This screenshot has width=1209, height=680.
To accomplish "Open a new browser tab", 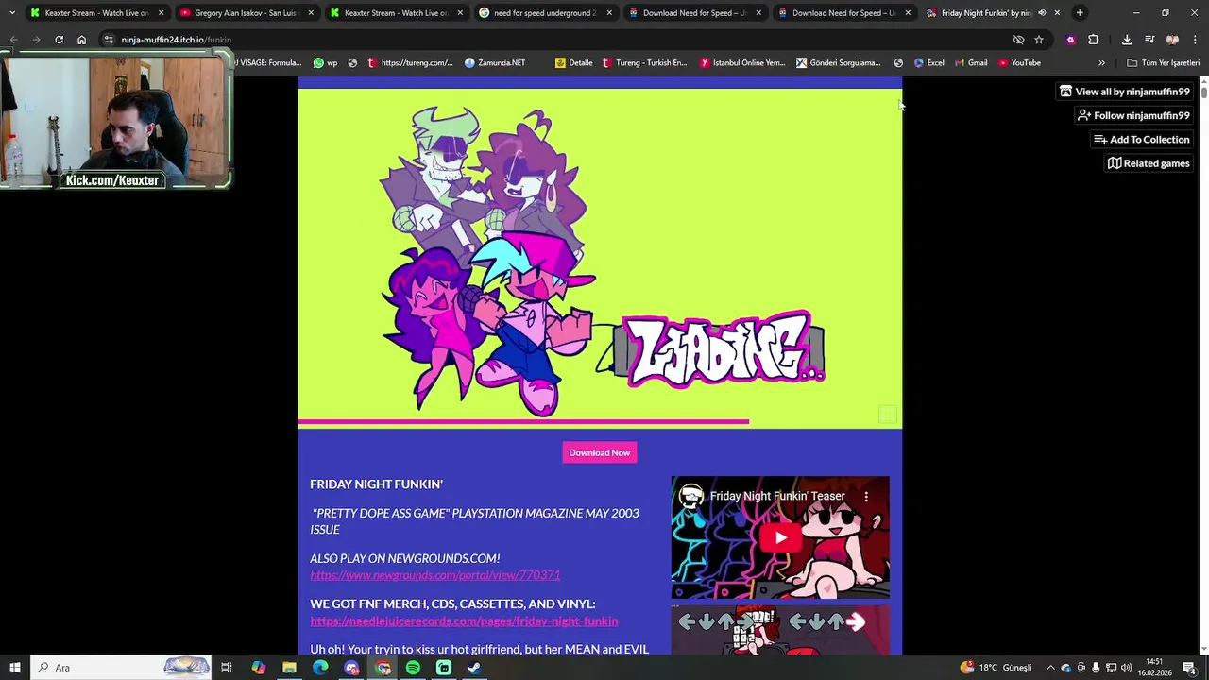I will 1080,13.
